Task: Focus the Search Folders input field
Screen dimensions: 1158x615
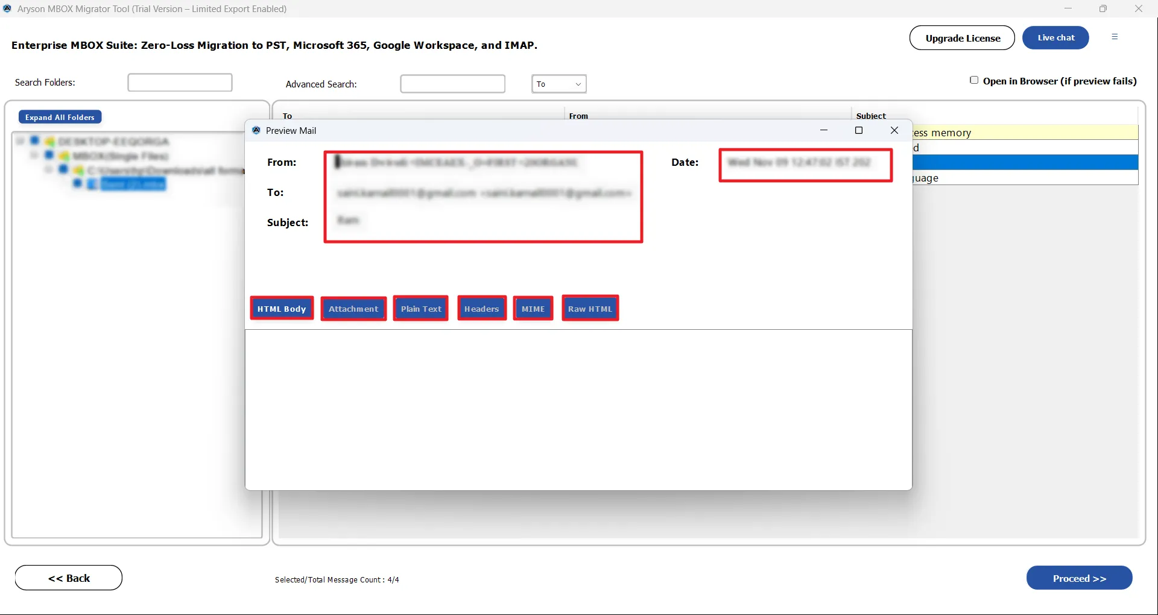Action: click(180, 83)
